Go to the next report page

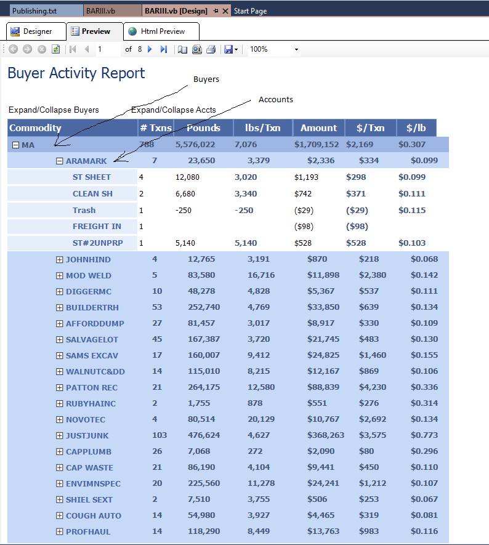pos(150,49)
